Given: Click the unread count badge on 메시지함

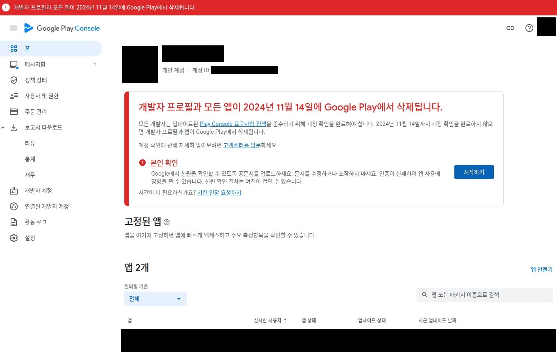Looking at the screenshot, I should [x=95, y=64].
